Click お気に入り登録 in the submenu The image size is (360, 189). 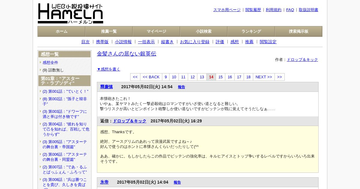click(x=195, y=42)
